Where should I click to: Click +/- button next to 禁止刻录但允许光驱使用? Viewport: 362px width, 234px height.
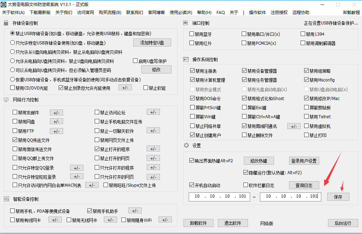125,87
